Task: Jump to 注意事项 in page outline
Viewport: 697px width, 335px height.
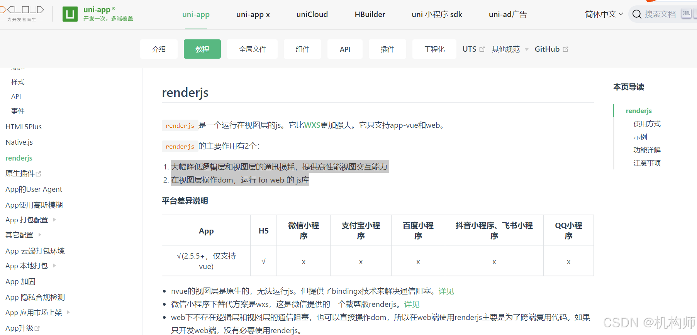Action: pos(647,163)
